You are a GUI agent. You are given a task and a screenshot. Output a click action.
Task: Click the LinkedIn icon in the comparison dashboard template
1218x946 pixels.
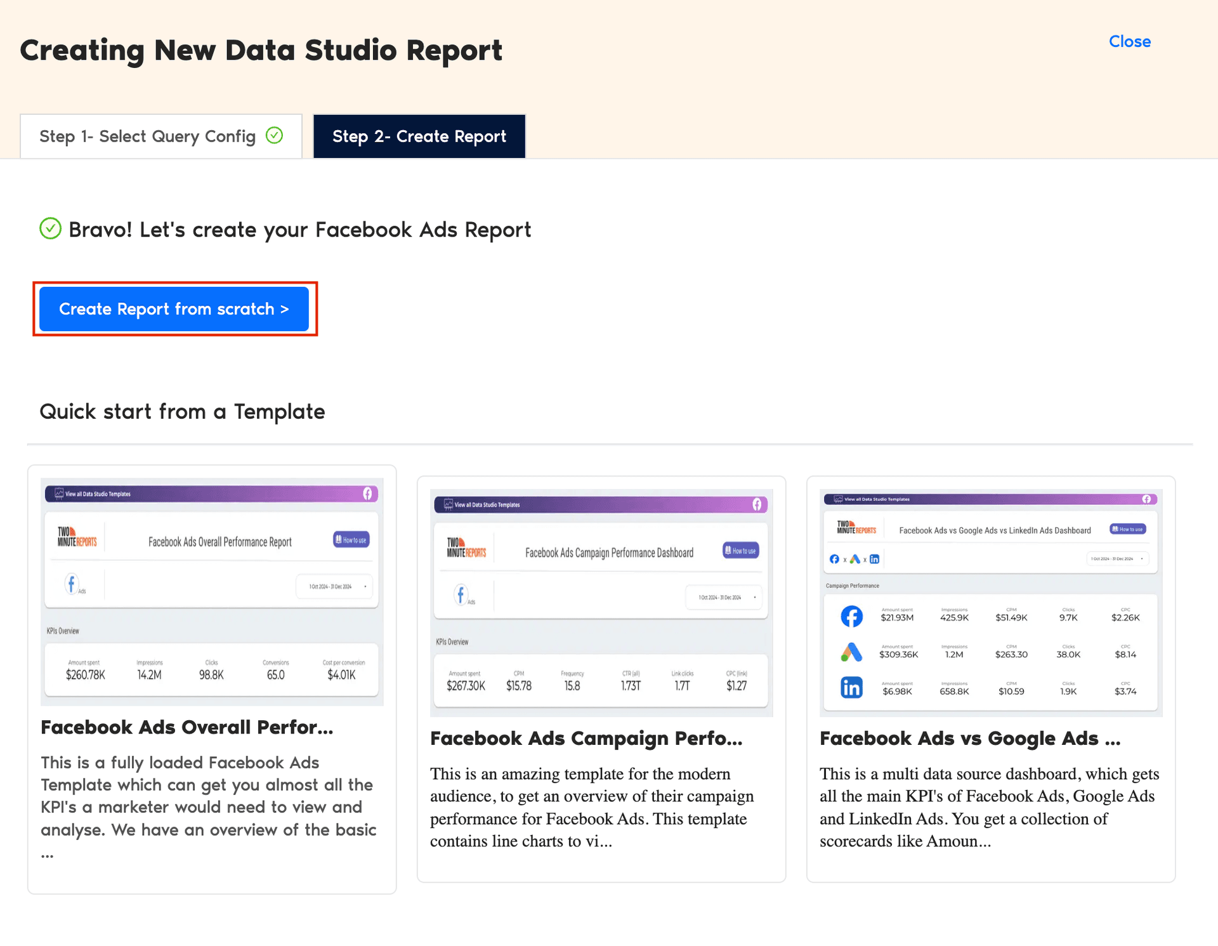(851, 687)
